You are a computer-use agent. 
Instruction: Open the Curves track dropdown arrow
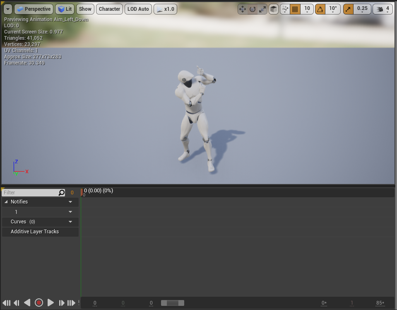pos(70,222)
